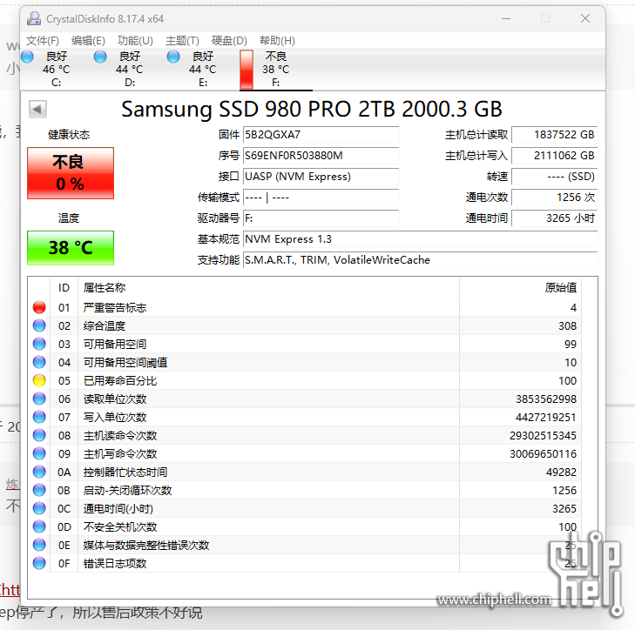The height and width of the screenshot is (630, 635).
Task: Open the 帮助(H) menu
Action: point(277,41)
